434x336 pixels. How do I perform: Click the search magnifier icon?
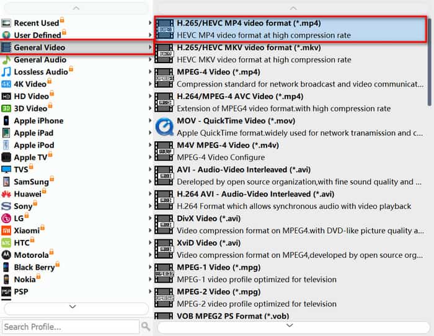click(x=146, y=327)
